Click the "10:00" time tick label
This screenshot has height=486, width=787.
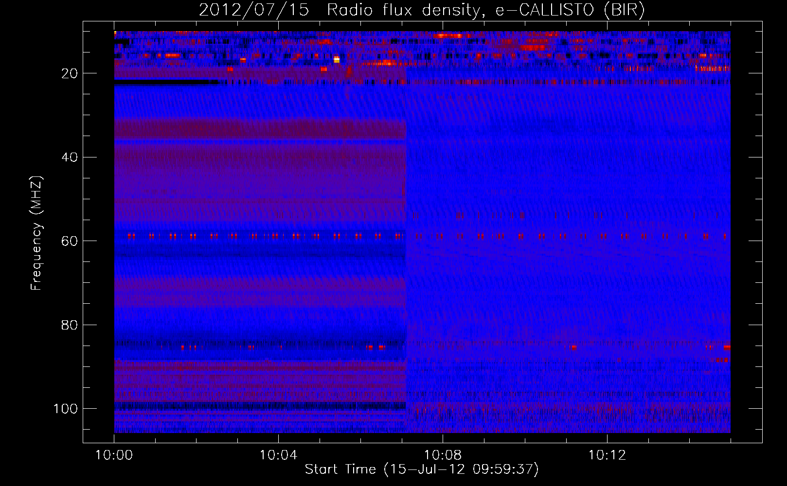pos(114,455)
